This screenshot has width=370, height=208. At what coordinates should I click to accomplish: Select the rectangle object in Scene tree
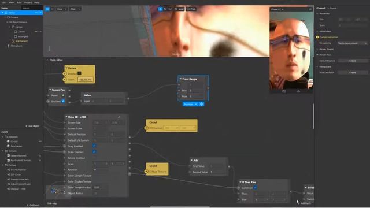point(23,36)
